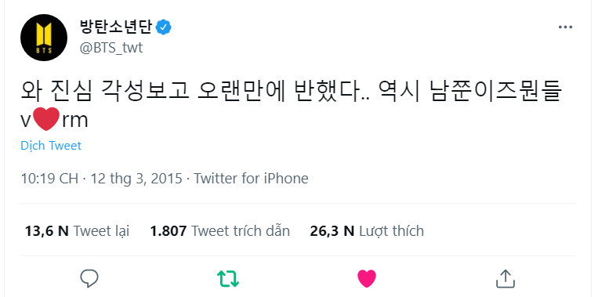The width and height of the screenshot is (609, 297).
Task: View the 1.807 Tweet trích dẫn list
Action: pos(219,231)
